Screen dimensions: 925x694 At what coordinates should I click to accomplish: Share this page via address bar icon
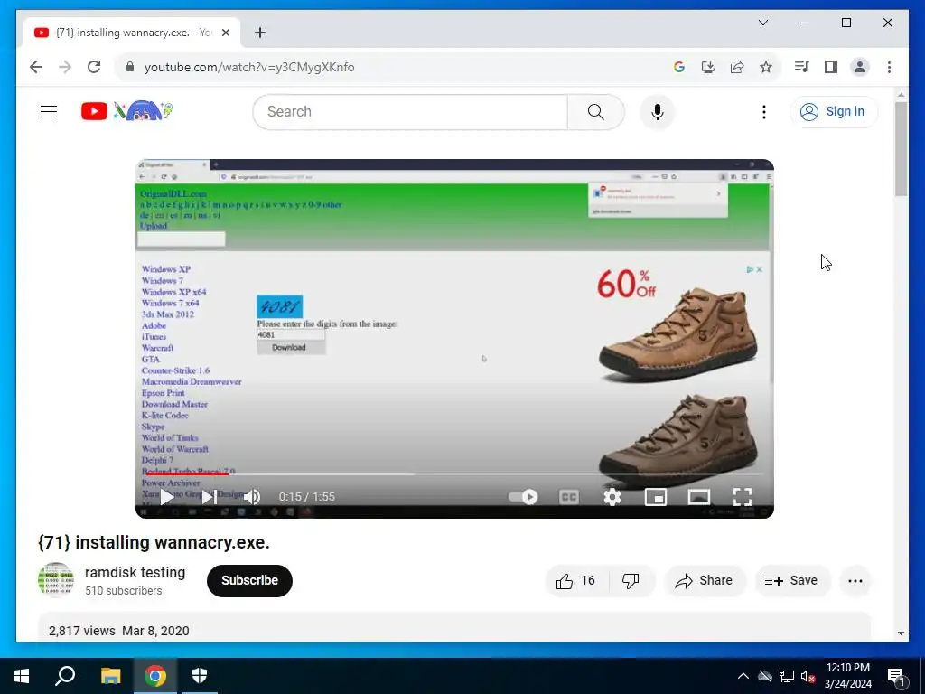pos(737,67)
